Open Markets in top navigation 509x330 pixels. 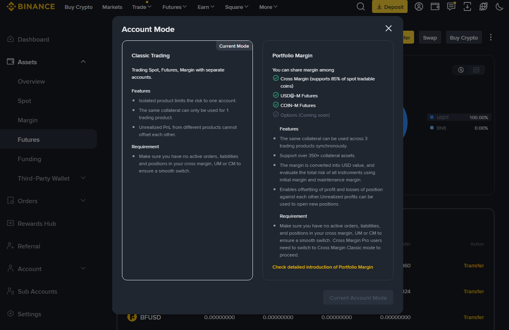(x=112, y=7)
